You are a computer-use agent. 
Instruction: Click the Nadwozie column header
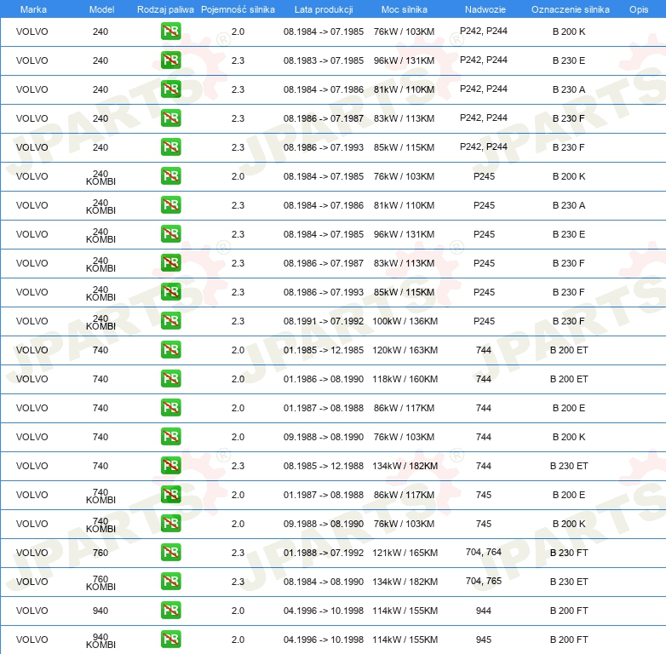tap(483, 9)
